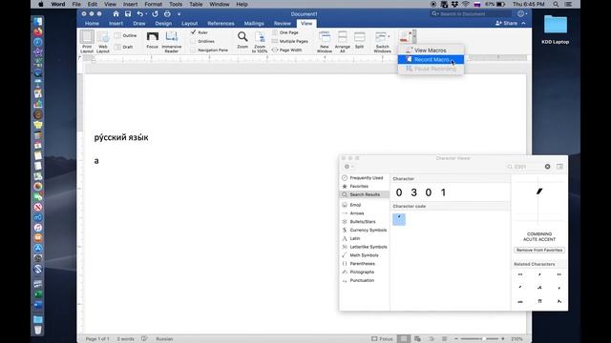Open the Immersive Reader
Image resolution: width=611 pixels, height=343 pixels.
(x=172, y=41)
